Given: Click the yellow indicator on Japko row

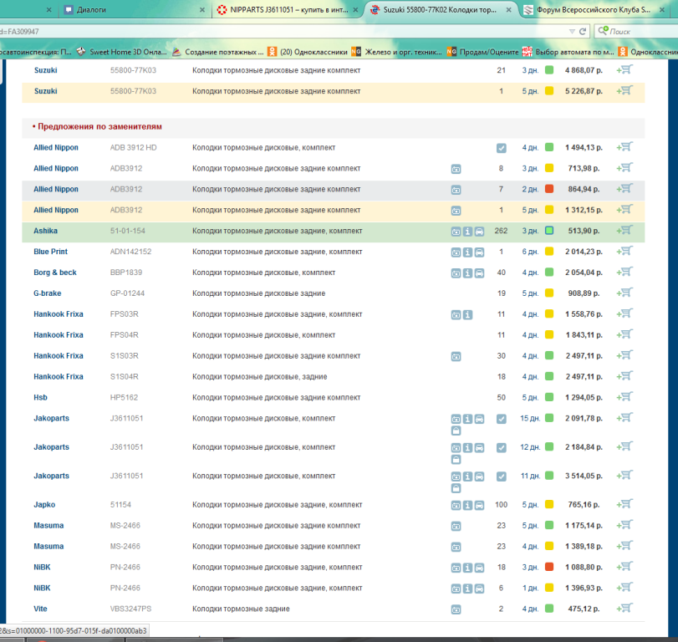Looking at the screenshot, I should 549,504.
